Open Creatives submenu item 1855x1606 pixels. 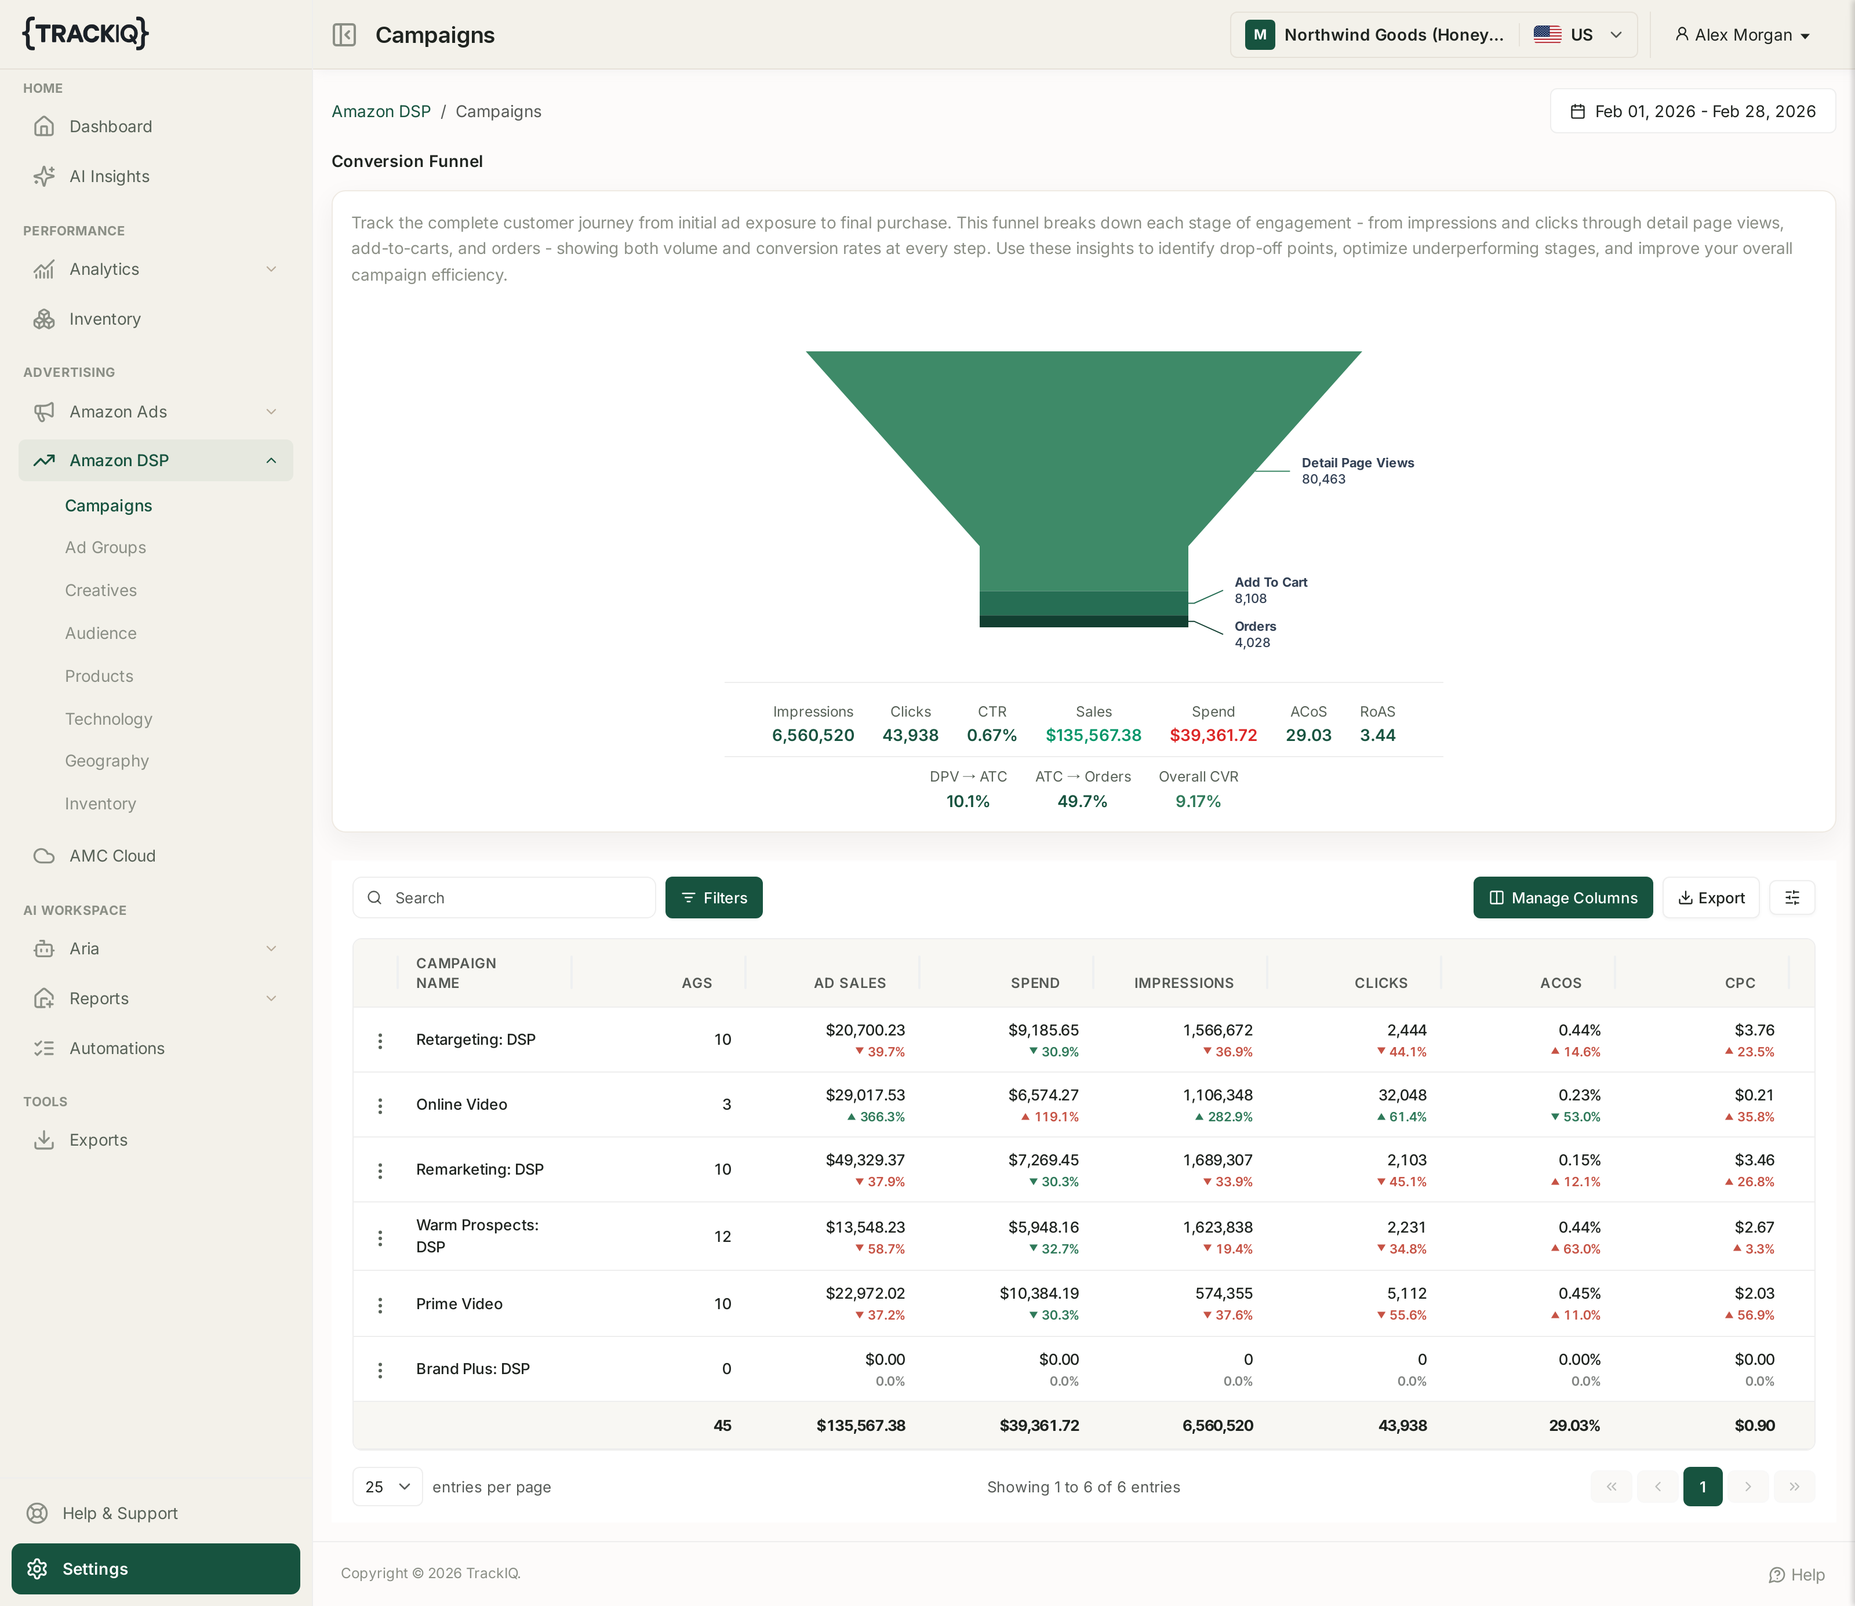101,591
